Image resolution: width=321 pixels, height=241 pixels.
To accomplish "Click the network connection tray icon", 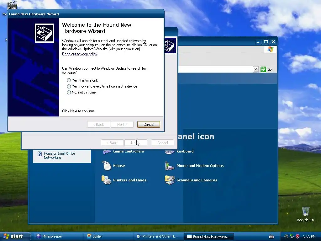I will pyautogui.click(x=286, y=236).
